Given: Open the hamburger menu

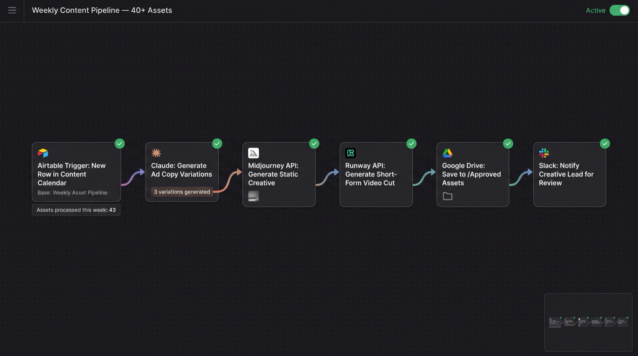Looking at the screenshot, I should click(x=12, y=10).
